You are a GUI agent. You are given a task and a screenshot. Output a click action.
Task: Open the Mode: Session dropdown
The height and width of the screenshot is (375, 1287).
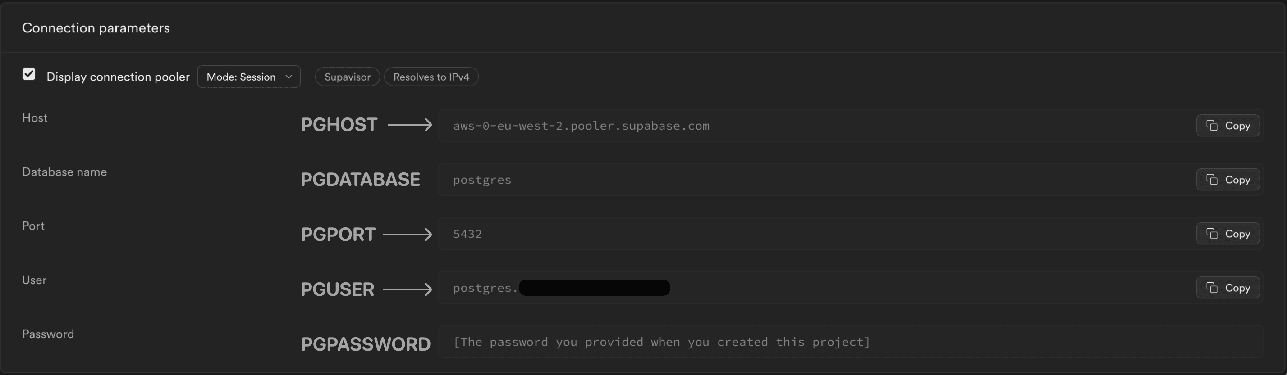pyautogui.click(x=248, y=76)
